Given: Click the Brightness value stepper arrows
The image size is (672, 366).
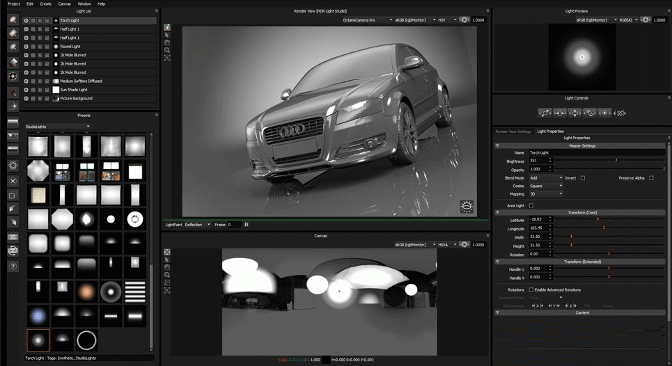Looking at the screenshot, I should pyautogui.click(x=550, y=161).
